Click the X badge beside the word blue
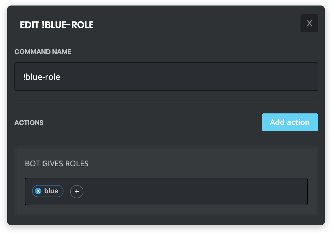This screenshot has height=234, width=332. coord(38,191)
